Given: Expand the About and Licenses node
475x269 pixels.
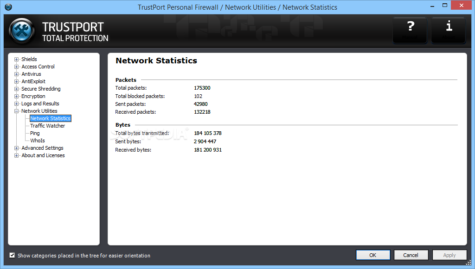Looking at the screenshot, I should [x=16, y=155].
